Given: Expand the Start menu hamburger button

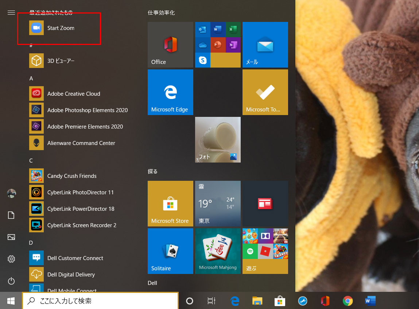Looking at the screenshot, I should coord(11,13).
